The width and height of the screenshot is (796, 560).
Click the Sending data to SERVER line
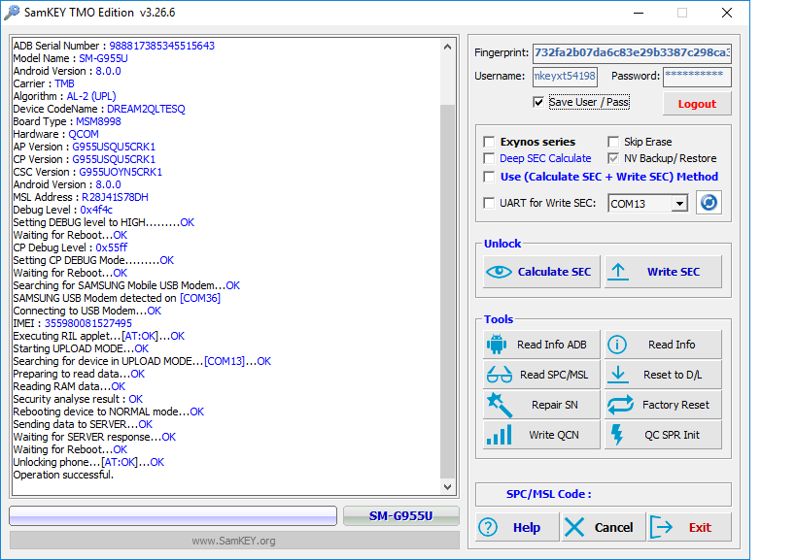coord(83,424)
